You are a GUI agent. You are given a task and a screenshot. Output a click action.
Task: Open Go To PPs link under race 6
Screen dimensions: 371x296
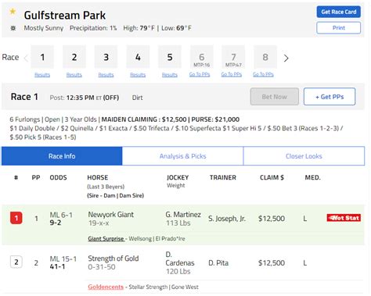200,74
